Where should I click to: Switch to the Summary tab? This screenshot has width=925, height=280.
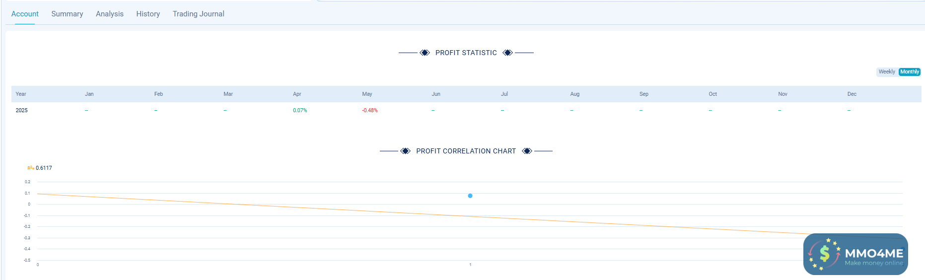coord(67,14)
